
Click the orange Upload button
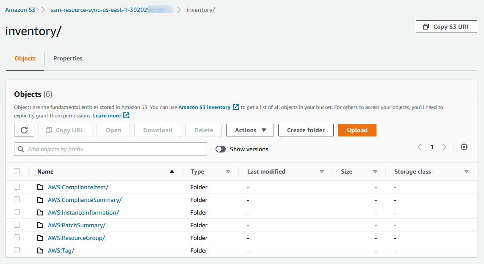[x=357, y=130]
